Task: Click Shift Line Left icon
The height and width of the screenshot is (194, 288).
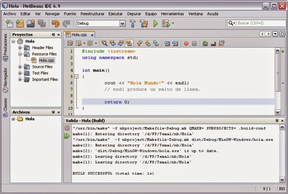Action: click(x=167, y=43)
